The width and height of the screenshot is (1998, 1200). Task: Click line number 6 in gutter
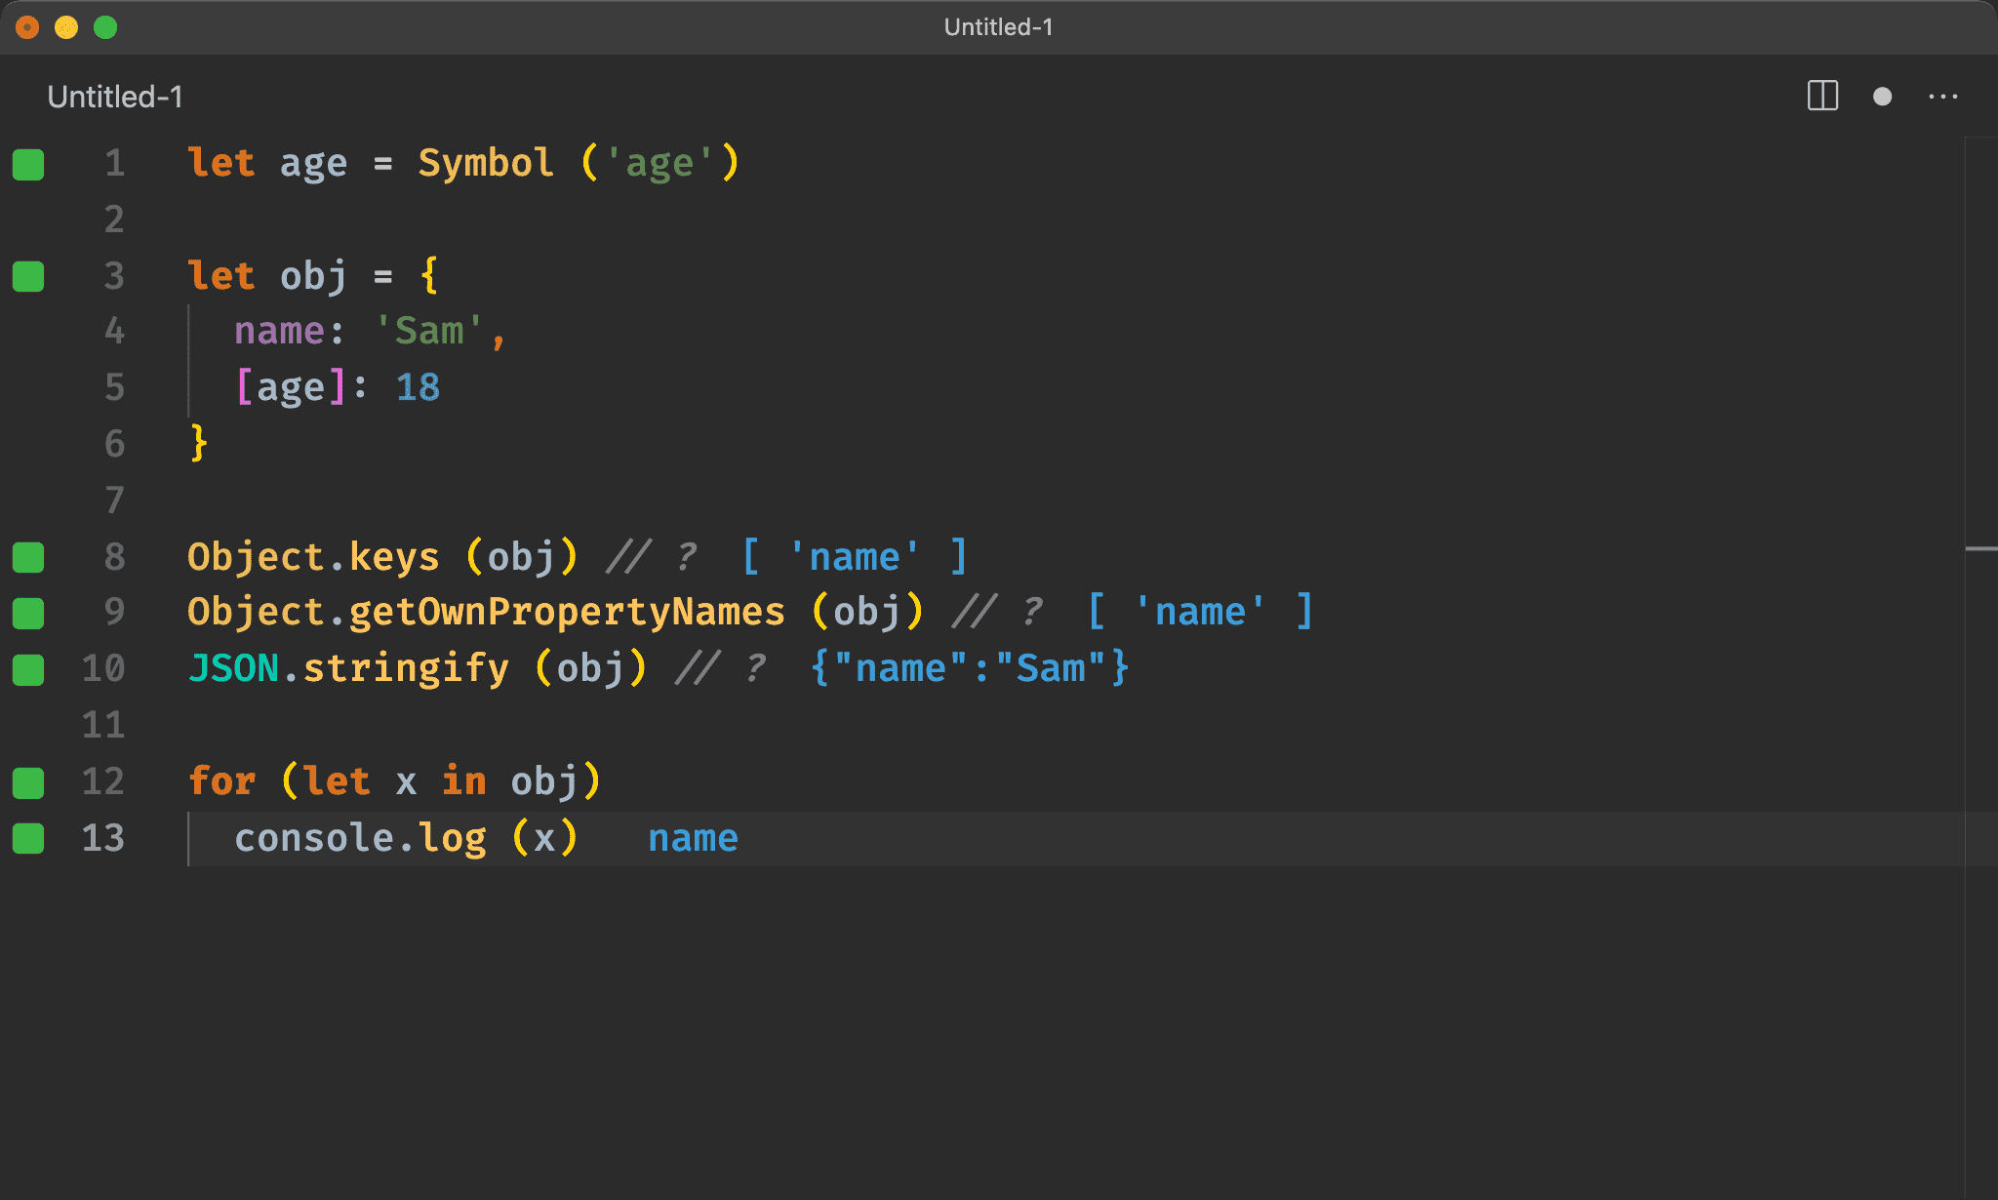click(114, 444)
